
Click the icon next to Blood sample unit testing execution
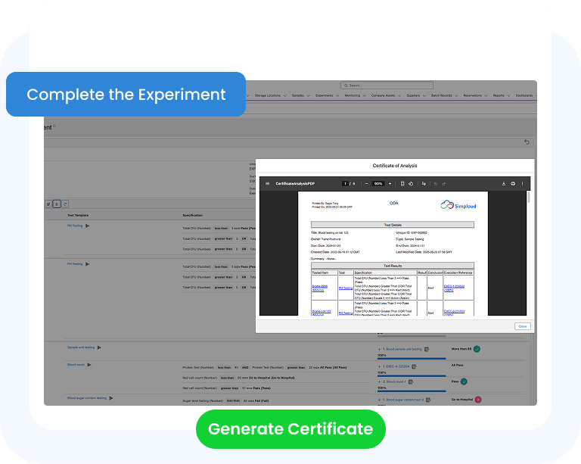427,349
